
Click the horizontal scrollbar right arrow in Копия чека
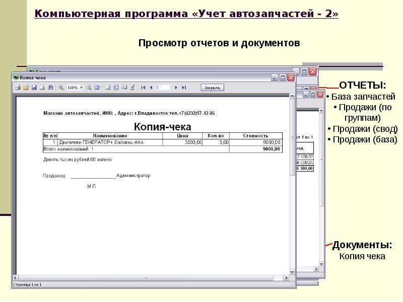pos(286,278)
